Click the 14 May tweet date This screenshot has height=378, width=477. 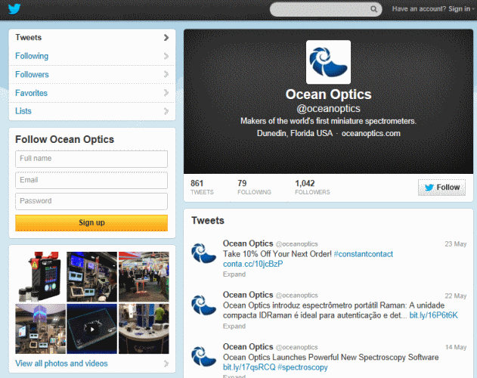[455, 347]
